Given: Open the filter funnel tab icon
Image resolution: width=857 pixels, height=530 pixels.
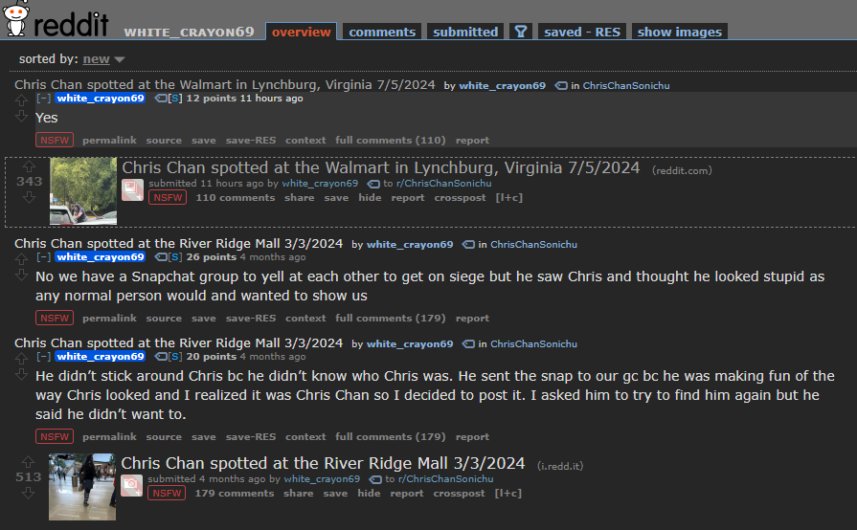Looking at the screenshot, I should click(521, 32).
